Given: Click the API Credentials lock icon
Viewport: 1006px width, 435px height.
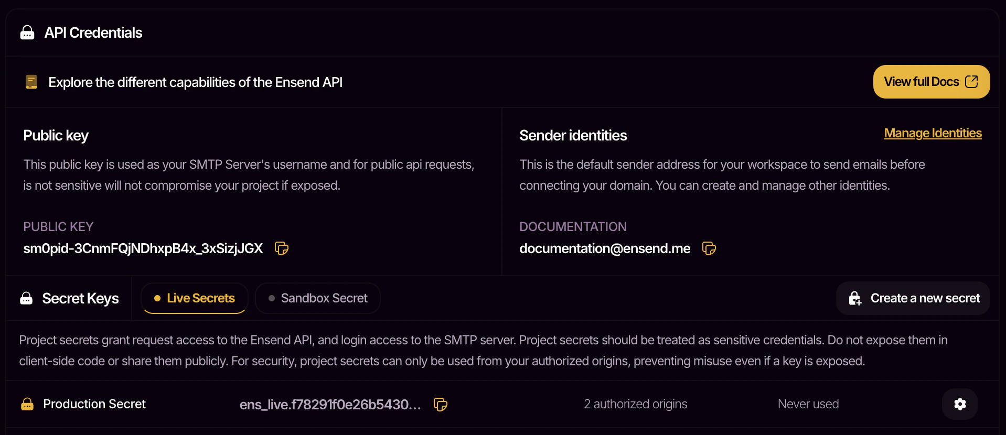Looking at the screenshot, I should [27, 32].
